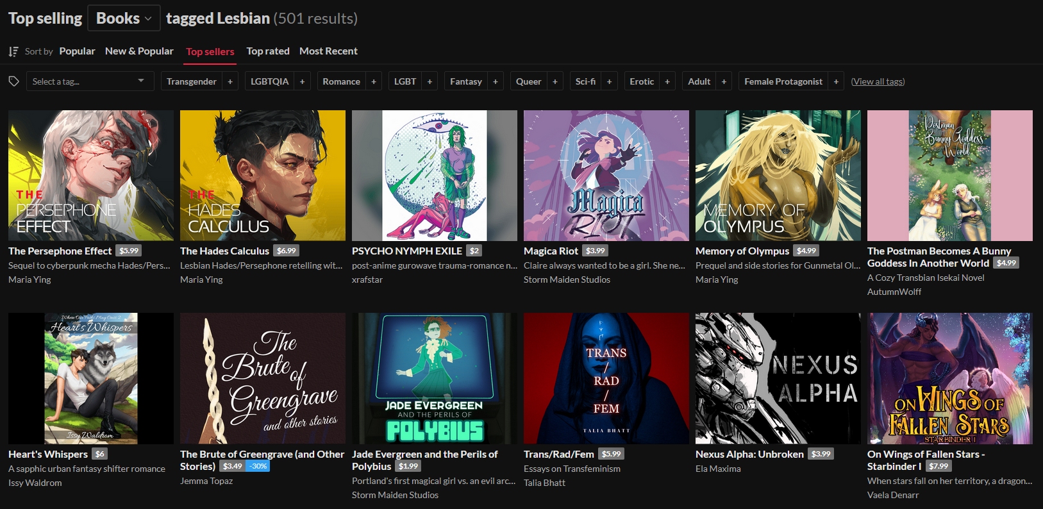This screenshot has height=509, width=1043.
Task: Sort by New & Popular
Action: click(139, 51)
